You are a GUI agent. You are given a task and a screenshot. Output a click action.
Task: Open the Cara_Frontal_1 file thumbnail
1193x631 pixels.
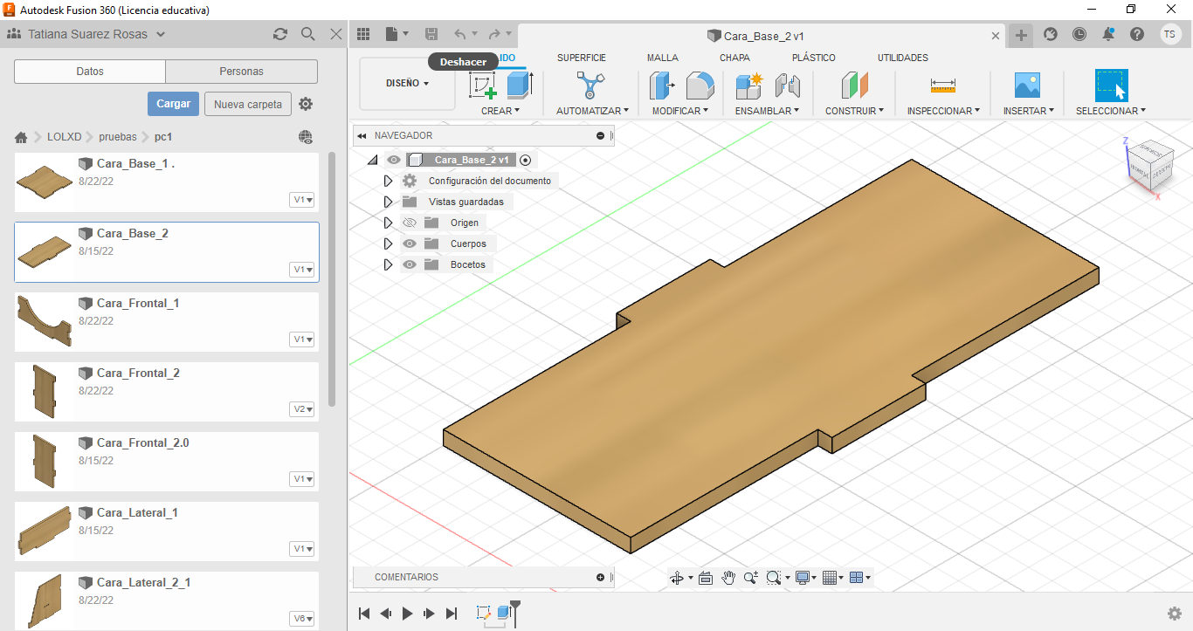pos(44,321)
